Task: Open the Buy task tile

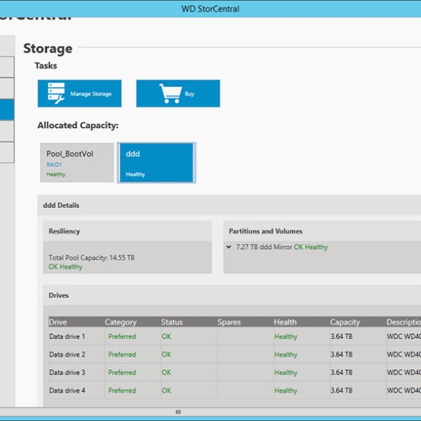Action: coord(178,94)
